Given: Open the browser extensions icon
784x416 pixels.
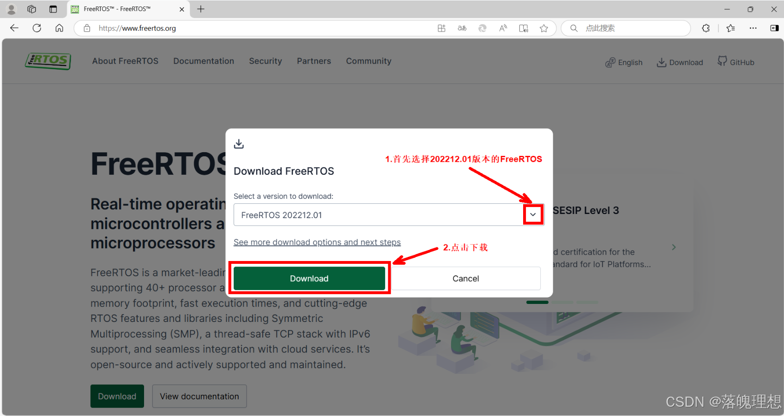Looking at the screenshot, I should [x=706, y=28].
